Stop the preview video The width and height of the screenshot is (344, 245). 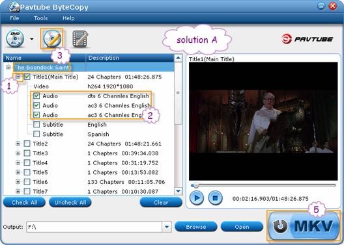[215, 198]
